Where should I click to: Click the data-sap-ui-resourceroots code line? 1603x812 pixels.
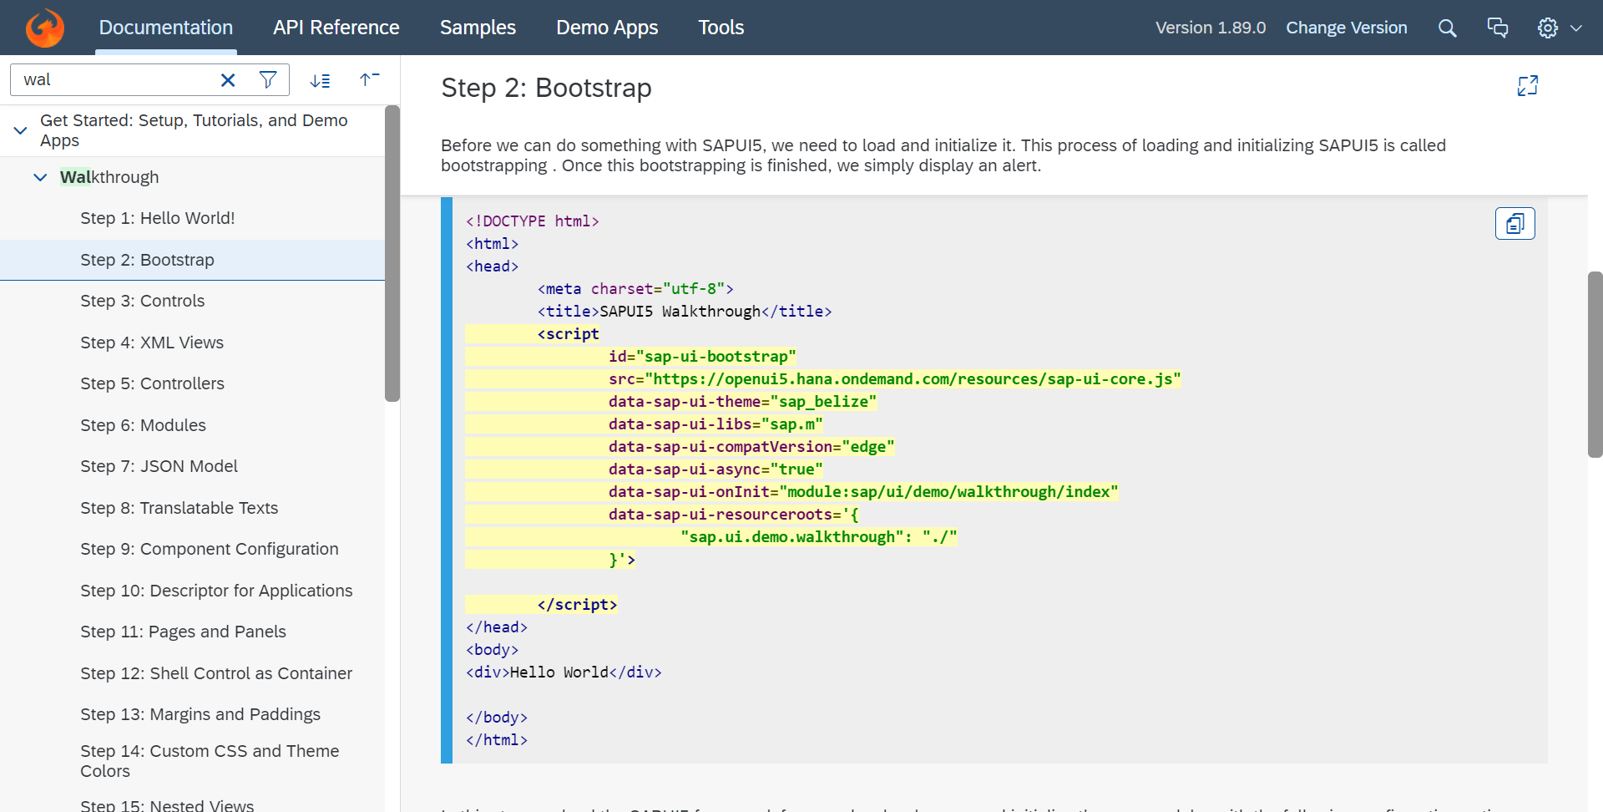coord(734,515)
